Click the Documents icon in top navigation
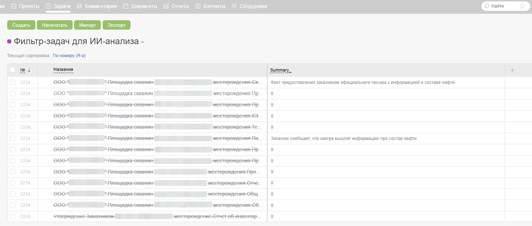 tap(125, 6)
